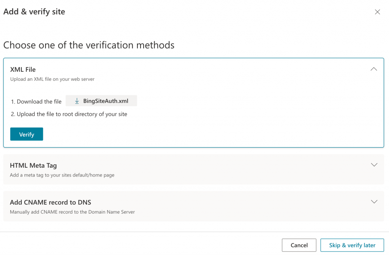
Task: Click the 'Manually add CNAME record' description
Action: tap(72, 212)
